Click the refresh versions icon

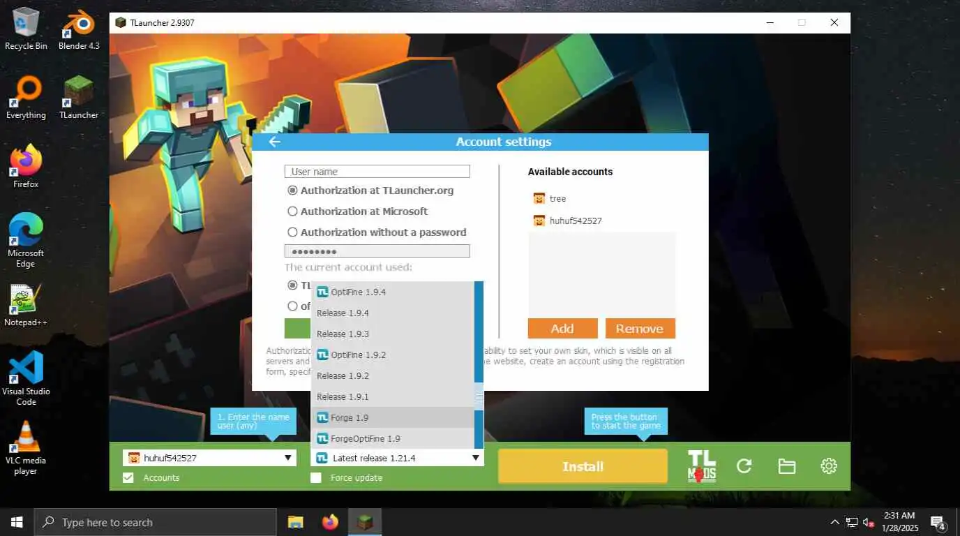coord(744,466)
